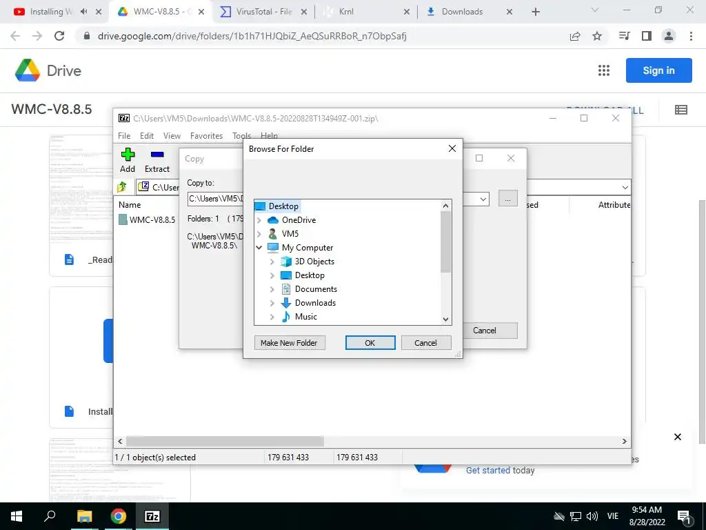Click Chrome share page icon
This screenshot has height=530, width=706.
pyautogui.click(x=575, y=36)
